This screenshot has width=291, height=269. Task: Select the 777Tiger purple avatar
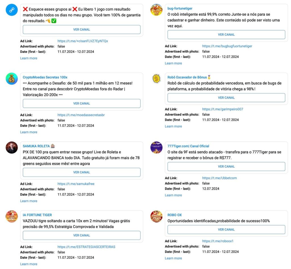(157, 148)
